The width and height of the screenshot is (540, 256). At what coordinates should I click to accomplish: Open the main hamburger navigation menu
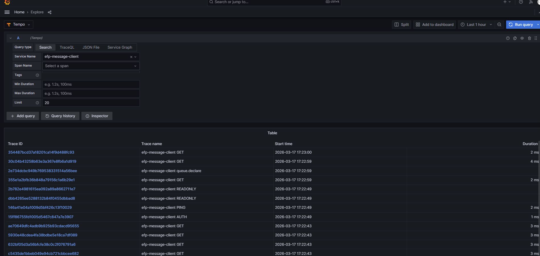[7, 12]
